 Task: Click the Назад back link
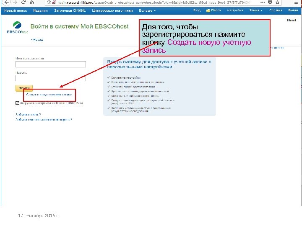point(37,39)
